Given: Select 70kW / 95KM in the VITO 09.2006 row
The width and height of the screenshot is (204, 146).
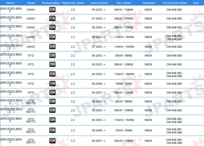Looking at the screenshot, I should point(124,84).
